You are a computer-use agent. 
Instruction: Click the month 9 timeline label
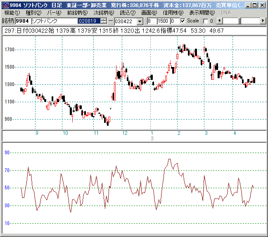tap(37, 133)
